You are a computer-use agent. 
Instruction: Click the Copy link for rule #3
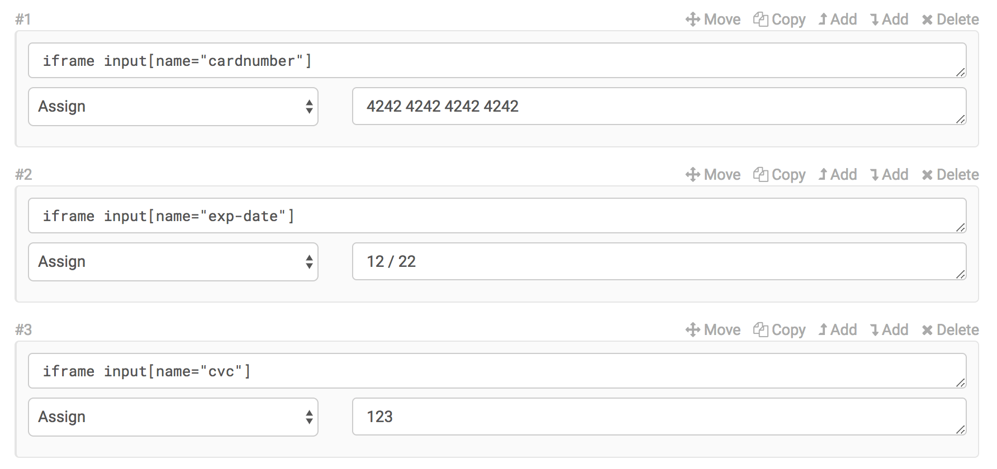788,330
